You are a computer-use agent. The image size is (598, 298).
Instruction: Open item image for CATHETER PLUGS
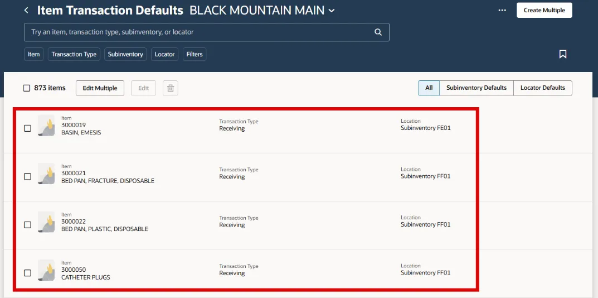(x=46, y=270)
